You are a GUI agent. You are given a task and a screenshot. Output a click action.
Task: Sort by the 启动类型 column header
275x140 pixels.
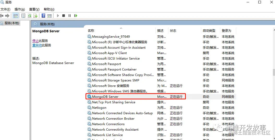[209, 31]
